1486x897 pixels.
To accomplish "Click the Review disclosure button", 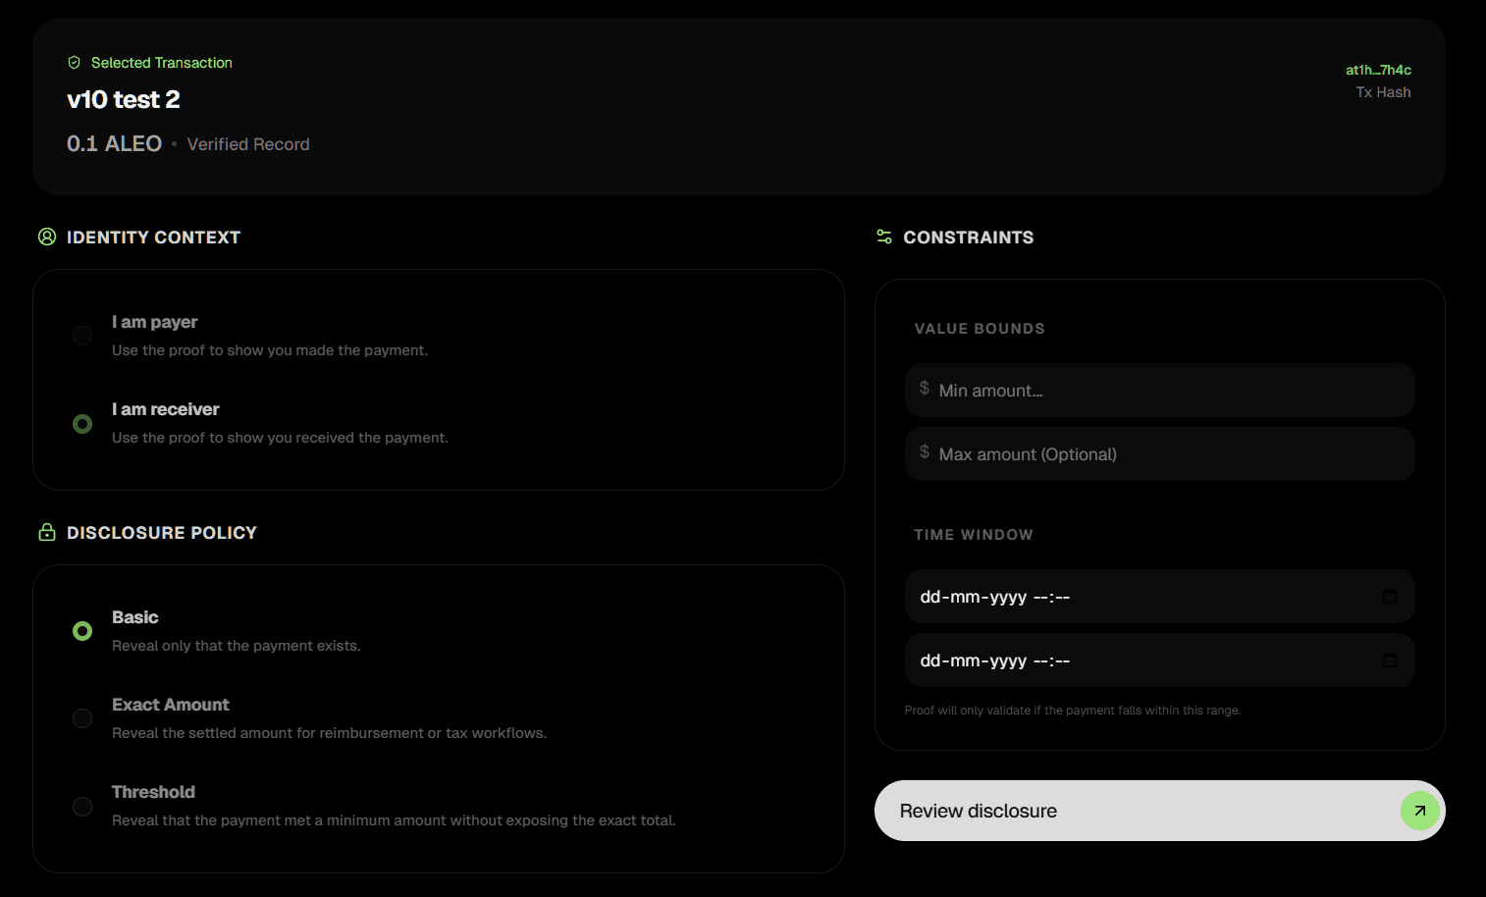I will click(x=1159, y=811).
